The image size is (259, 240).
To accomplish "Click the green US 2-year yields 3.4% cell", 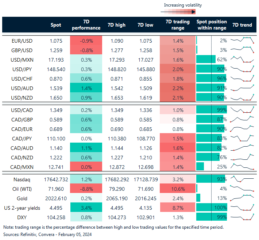I will tap(86, 208).
